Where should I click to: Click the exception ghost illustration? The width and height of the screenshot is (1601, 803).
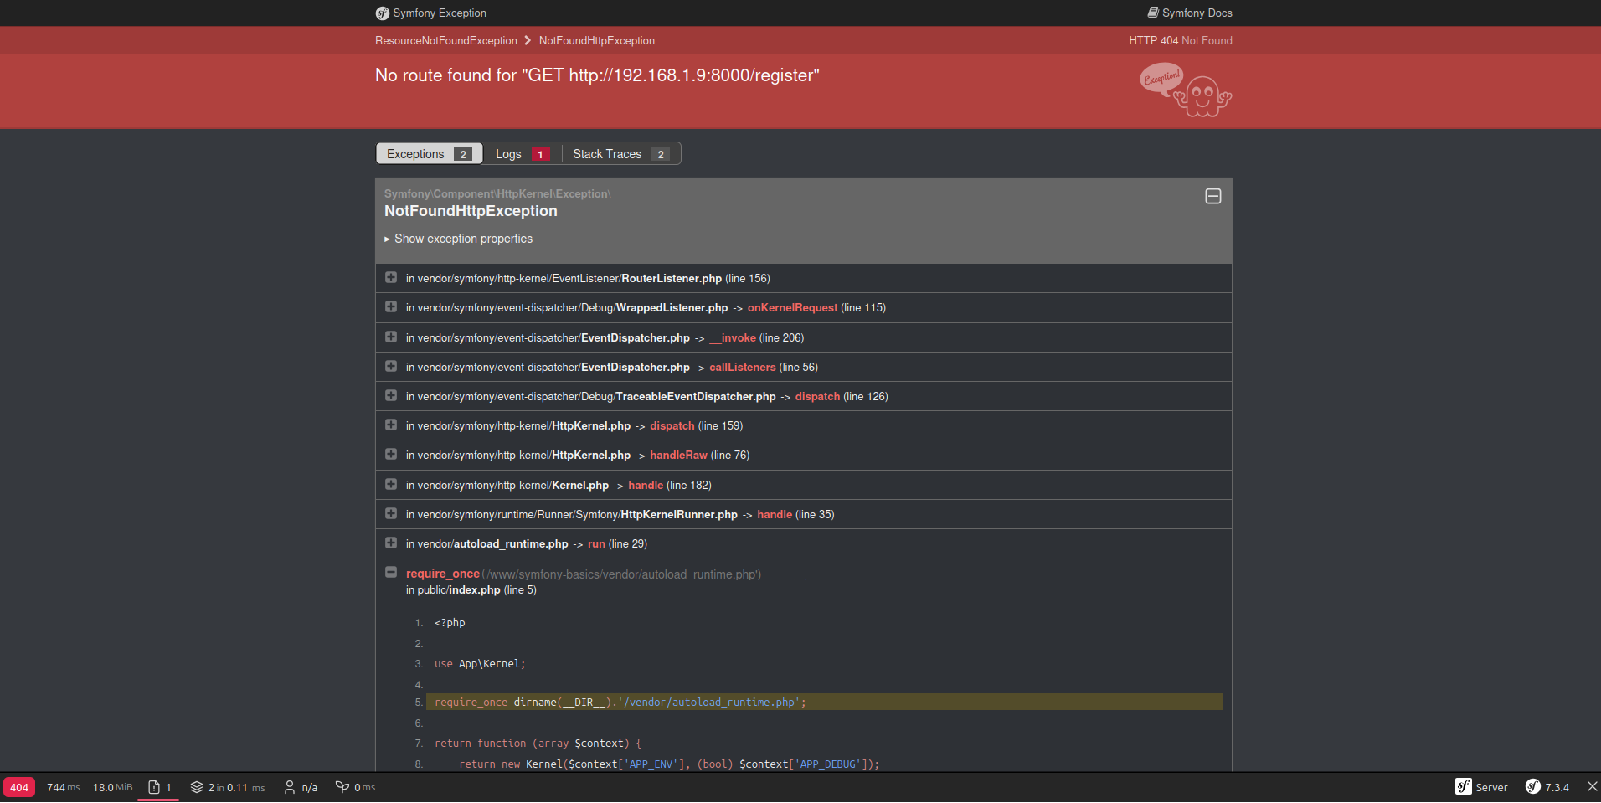pyautogui.click(x=1186, y=90)
